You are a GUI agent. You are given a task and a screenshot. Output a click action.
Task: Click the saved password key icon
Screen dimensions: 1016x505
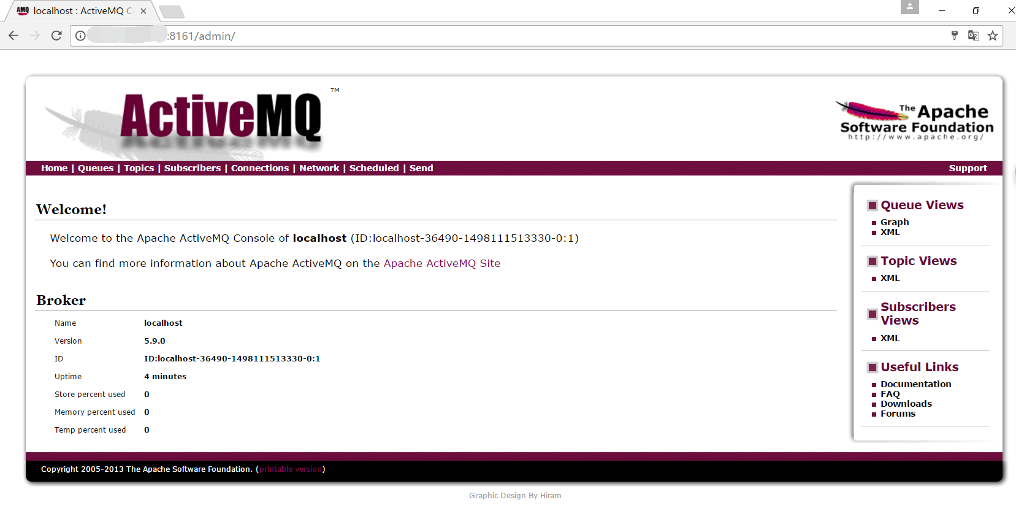click(955, 36)
